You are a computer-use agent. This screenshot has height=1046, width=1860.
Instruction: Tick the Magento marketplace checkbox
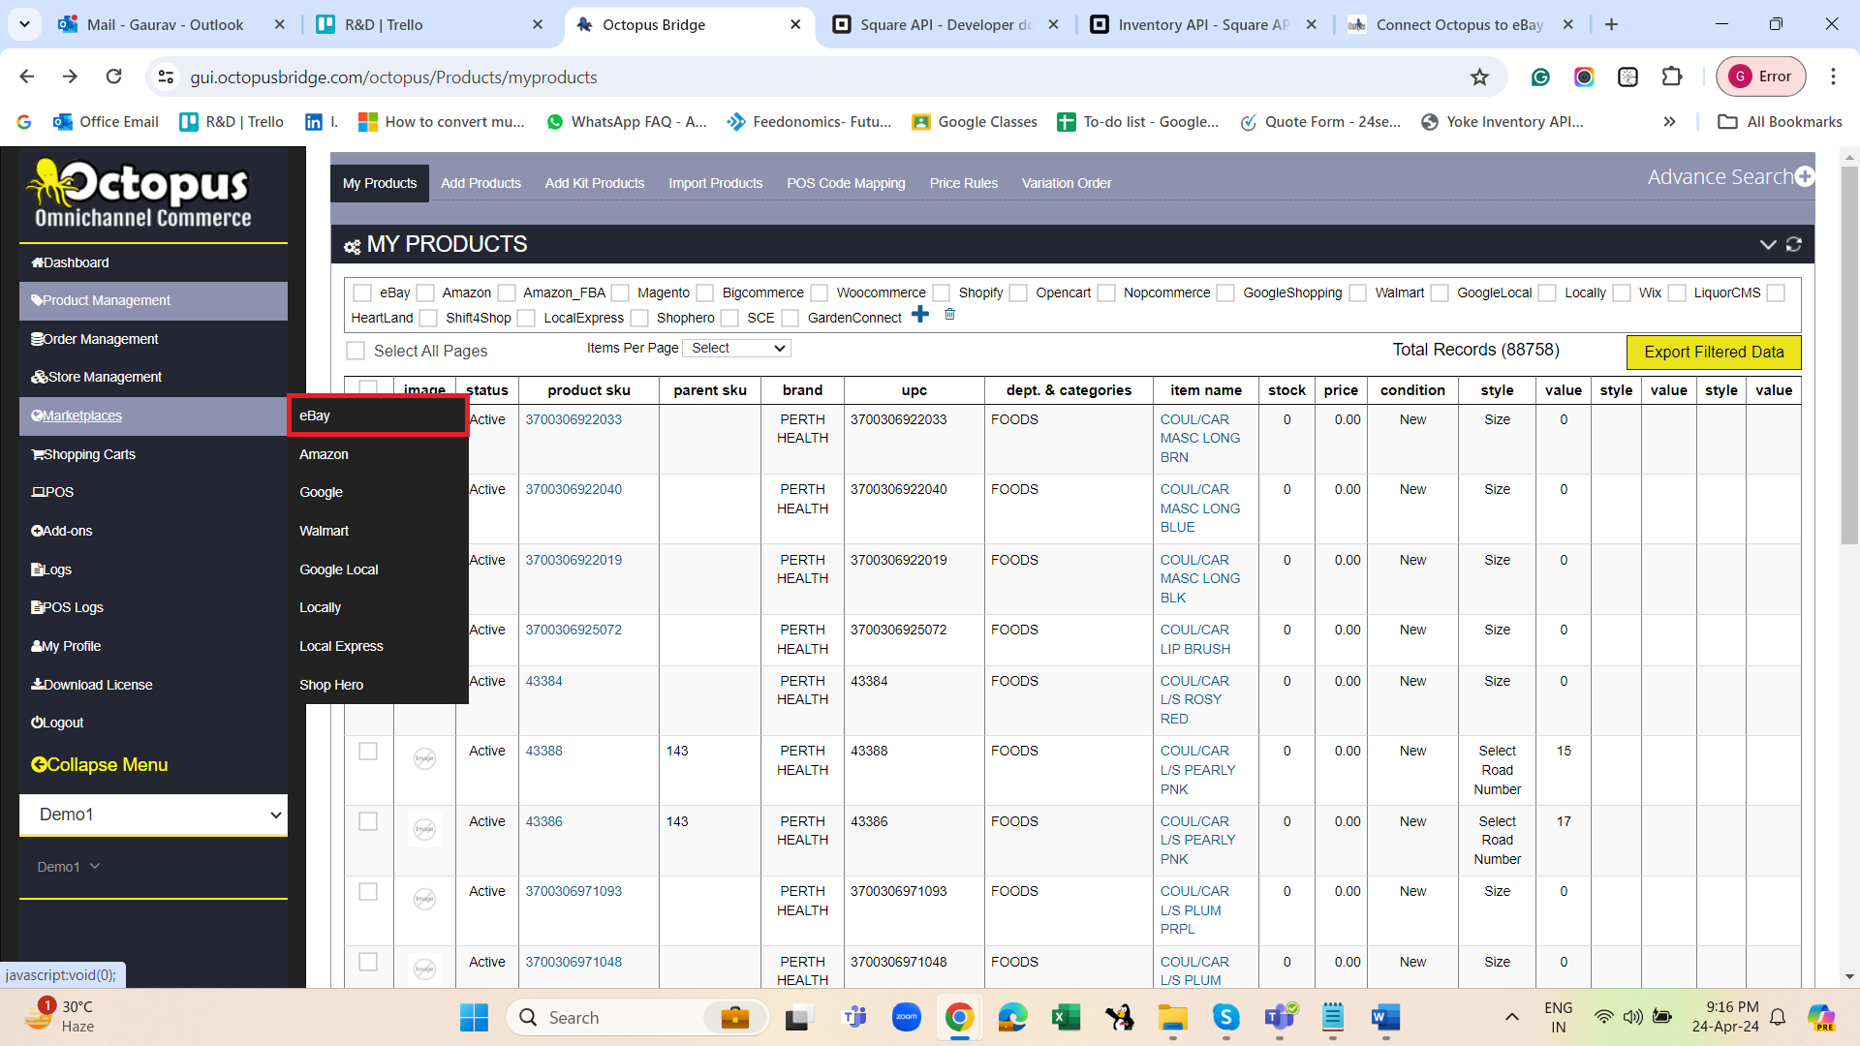[621, 293]
